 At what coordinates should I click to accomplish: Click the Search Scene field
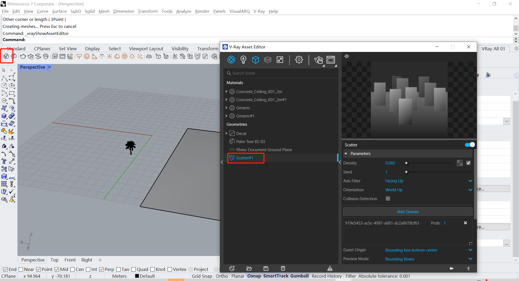281,73
